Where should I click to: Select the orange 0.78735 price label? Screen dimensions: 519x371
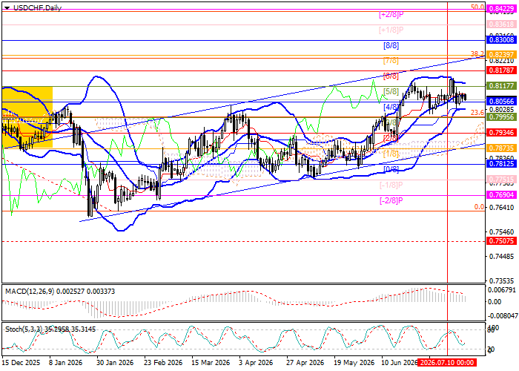pyautogui.click(x=501, y=148)
